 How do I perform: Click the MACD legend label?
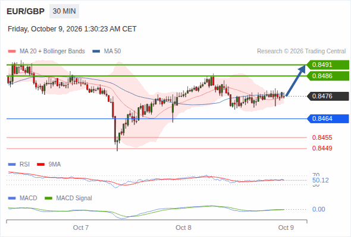tap(29, 198)
